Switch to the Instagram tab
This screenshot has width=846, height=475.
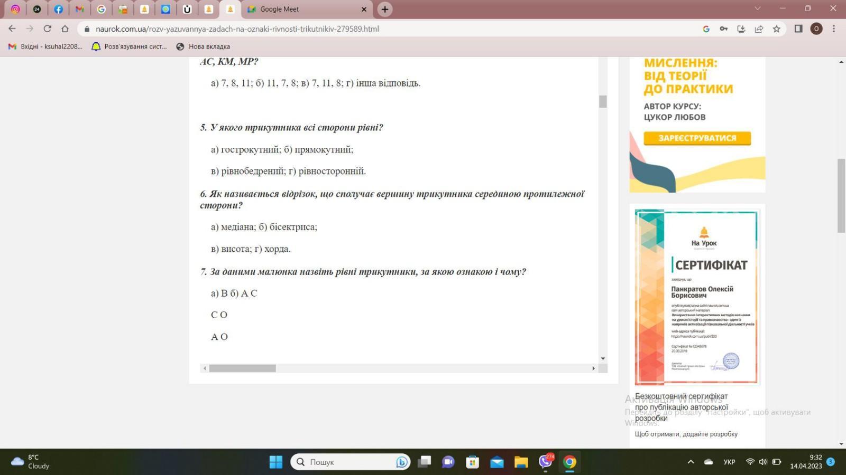tap(15, 9)
